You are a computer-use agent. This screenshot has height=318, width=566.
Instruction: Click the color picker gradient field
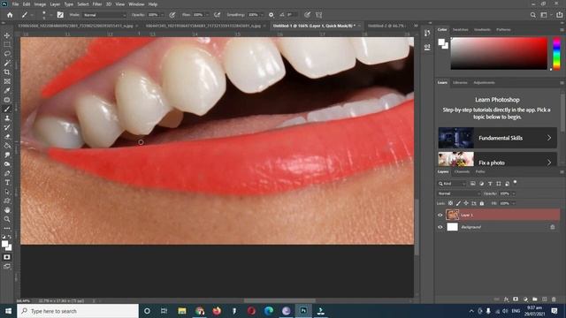pyautogui.click(x=499, y=53)
